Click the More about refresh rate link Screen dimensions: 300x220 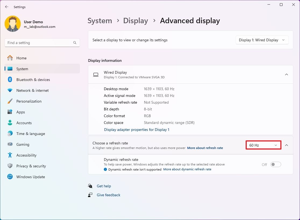[x=205, y=148]
